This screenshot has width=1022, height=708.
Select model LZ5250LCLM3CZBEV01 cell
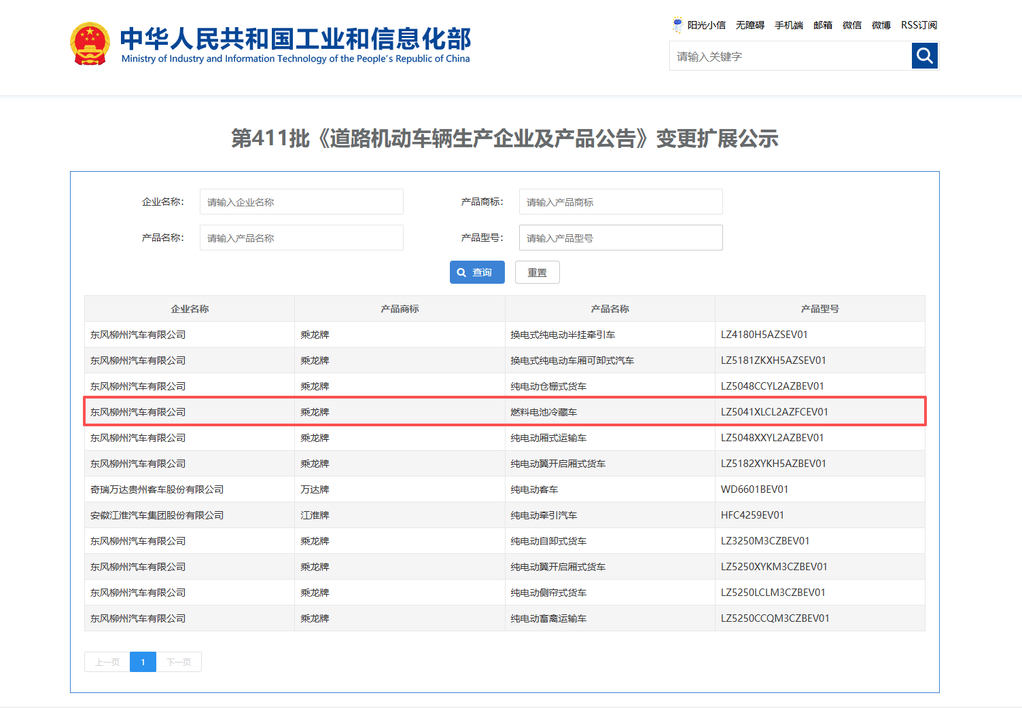click(820, 593)
